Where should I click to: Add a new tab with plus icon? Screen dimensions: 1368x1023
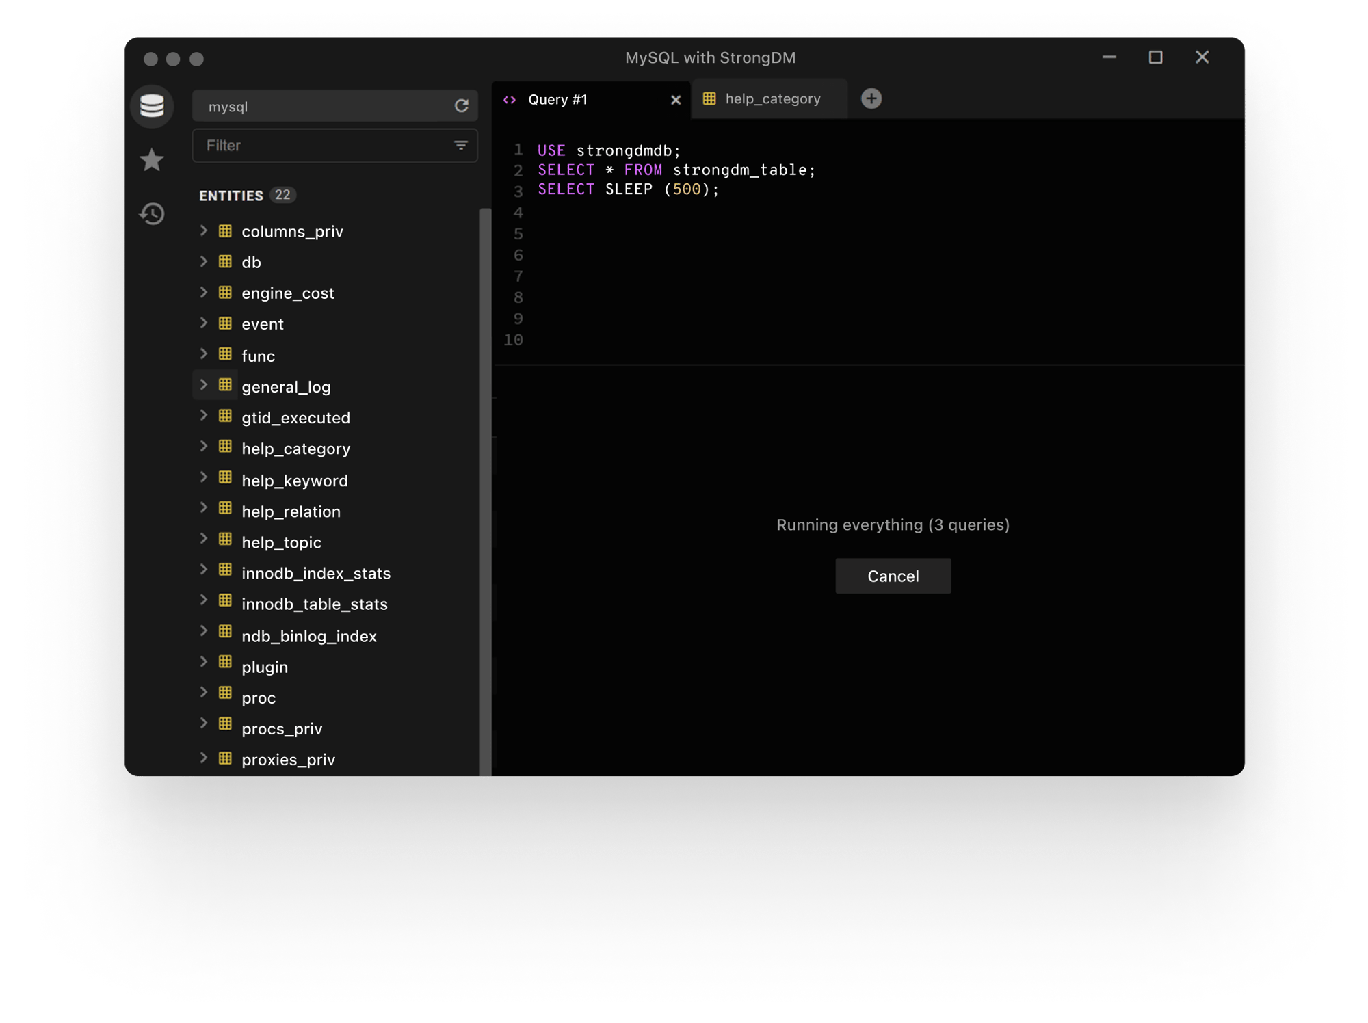click(x=871, y=98)
